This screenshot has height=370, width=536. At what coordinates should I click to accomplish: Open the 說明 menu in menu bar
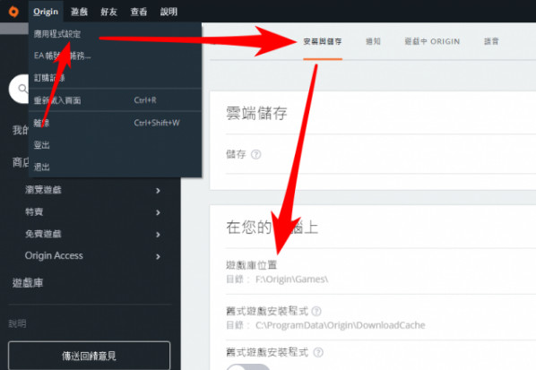pyautogui.click(x=169, y=12)
